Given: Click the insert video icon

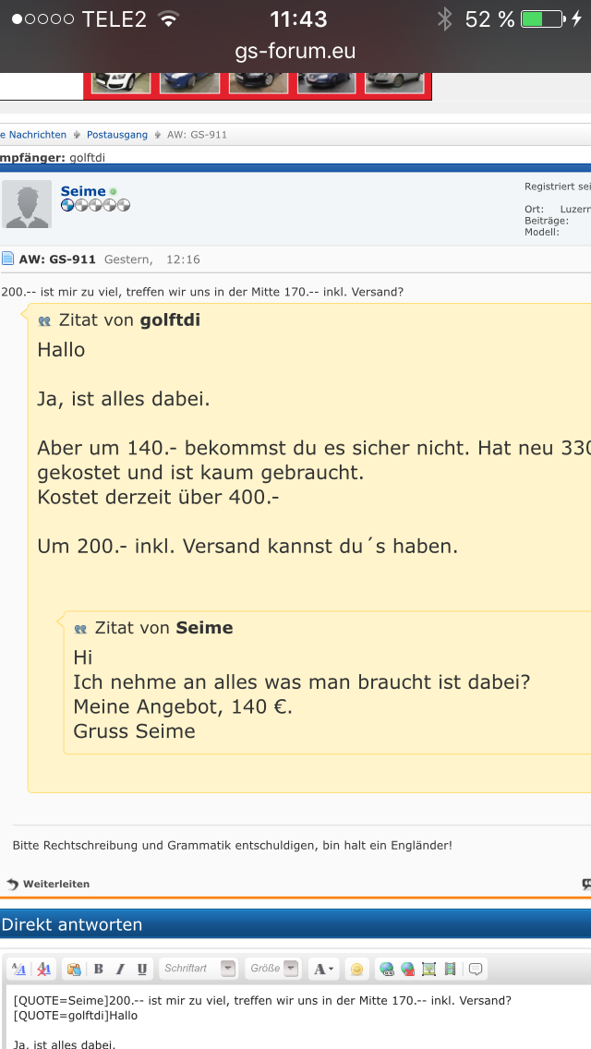Looking at the screenshot, I should point(450,969).
